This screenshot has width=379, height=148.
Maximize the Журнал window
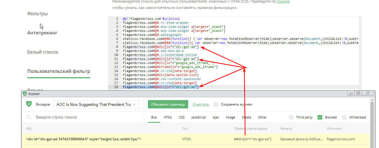(358, 93)
